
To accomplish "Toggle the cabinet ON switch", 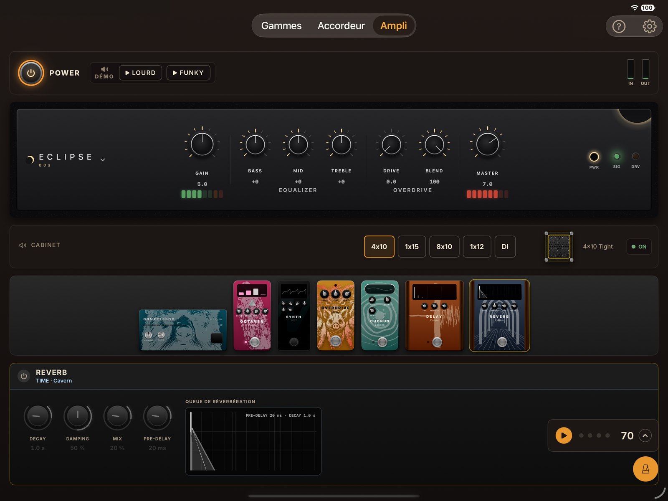I will click(639, 247).
